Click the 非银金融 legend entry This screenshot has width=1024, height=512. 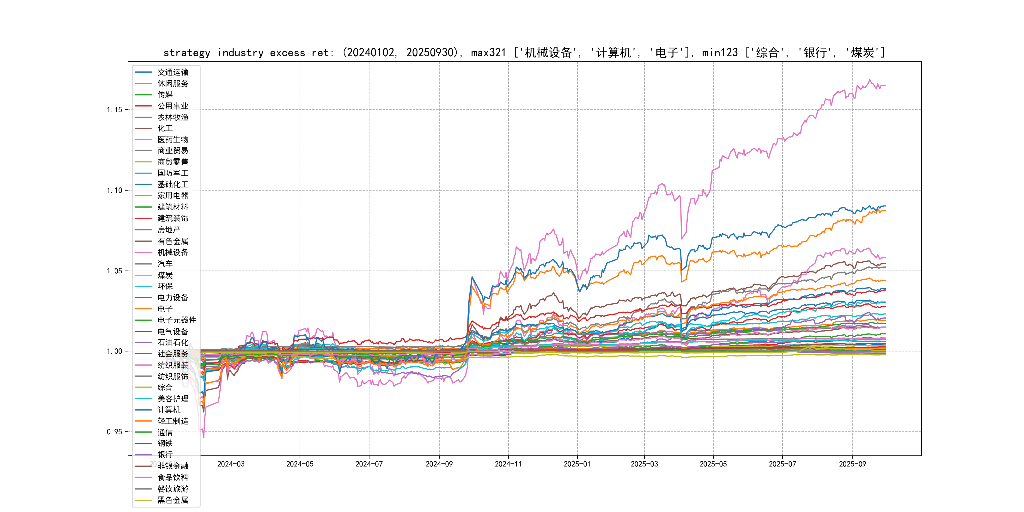pyautogui.click(x=173, y=466)
